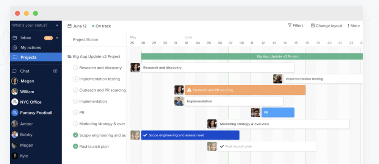The image size is (379, 164).
Task: Expand the Inbox dropdown arrow
Action: pyautogui.click(x=57, y=38)
